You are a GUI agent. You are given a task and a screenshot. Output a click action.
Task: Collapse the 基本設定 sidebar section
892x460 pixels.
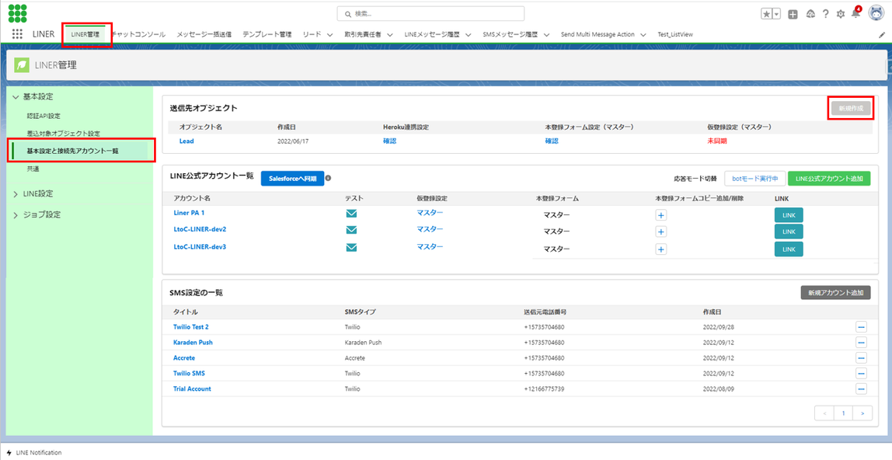16,97
